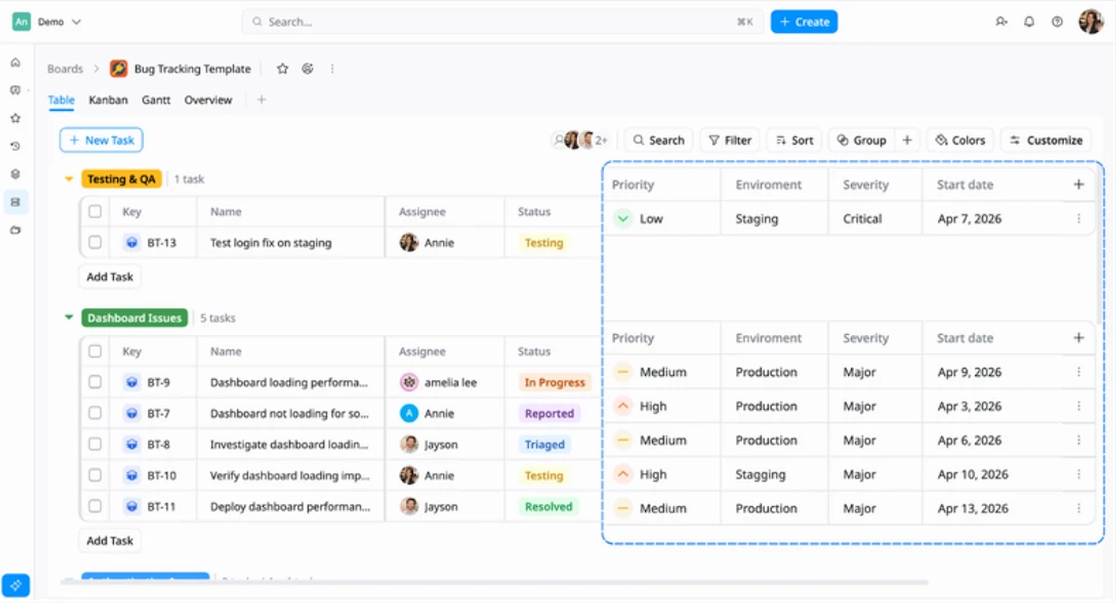Open the Filter button

tap(730, 140)
